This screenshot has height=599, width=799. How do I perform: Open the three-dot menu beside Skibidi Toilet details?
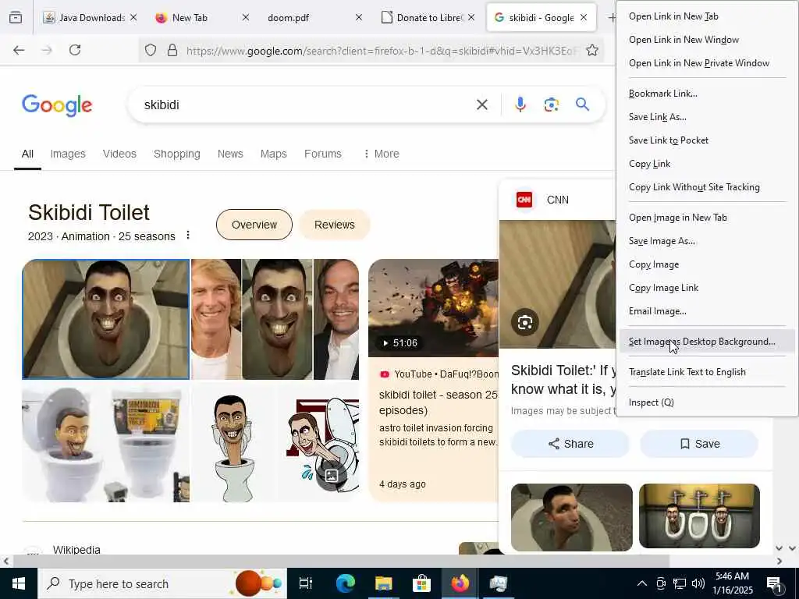click(x=188, y=235)
